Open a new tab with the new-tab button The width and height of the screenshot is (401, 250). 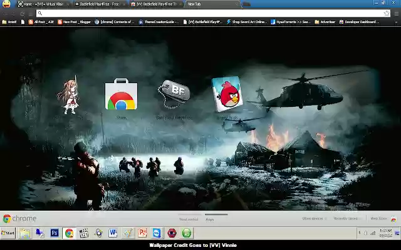pyautogui.click(x=246, y=4)
